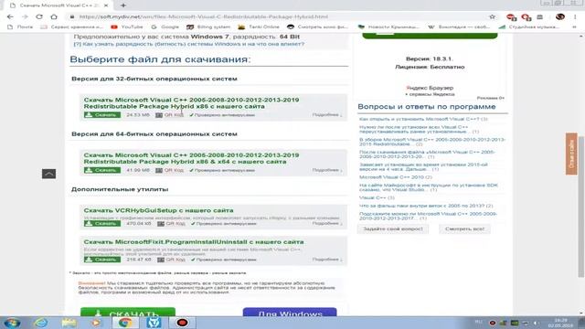Open VCRHybGuiSetup download title link
585x329 pixels.
coord(158,210)
